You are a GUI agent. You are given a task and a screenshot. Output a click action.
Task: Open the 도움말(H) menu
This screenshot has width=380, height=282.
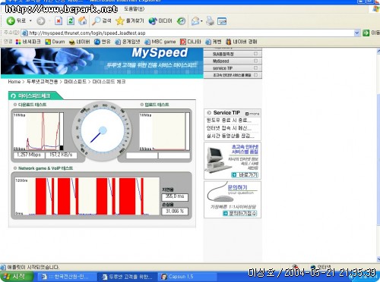click(135, 9)
